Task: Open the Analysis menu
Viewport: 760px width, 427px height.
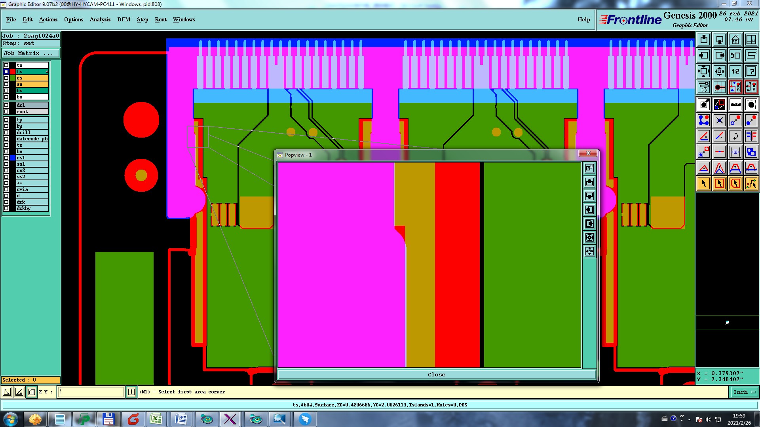Action: 100,19
